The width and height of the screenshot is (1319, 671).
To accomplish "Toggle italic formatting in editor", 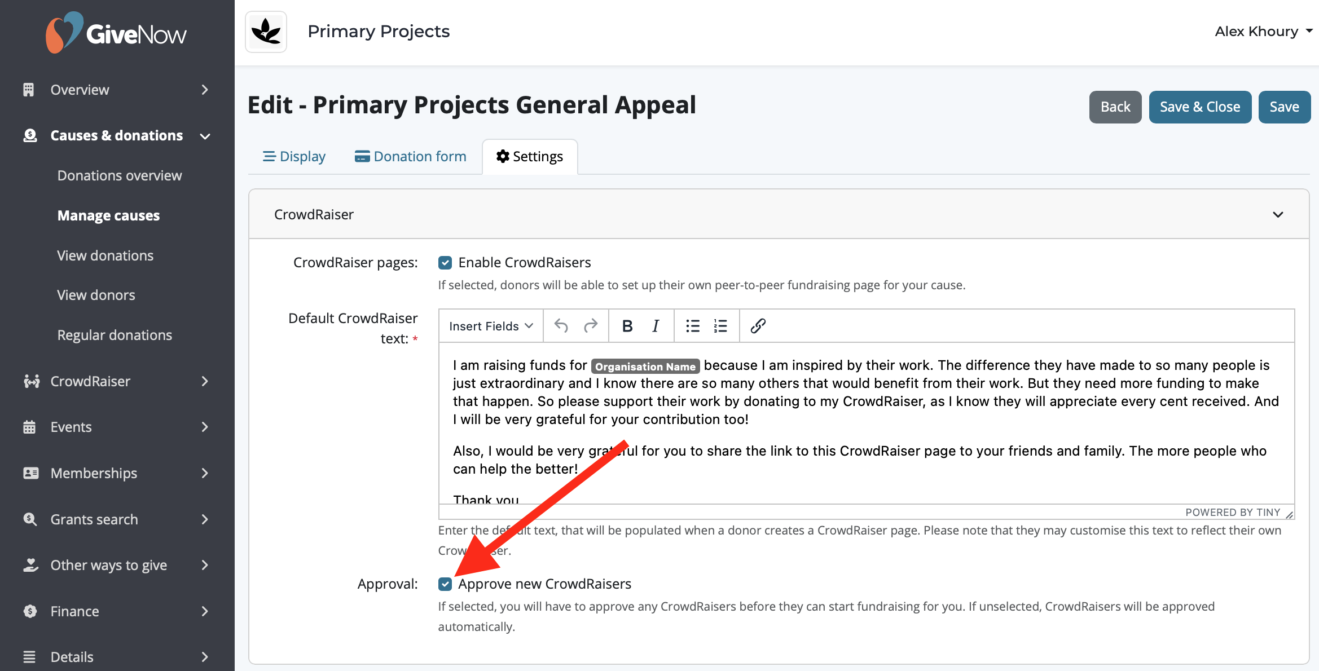I will click(656, 326).
